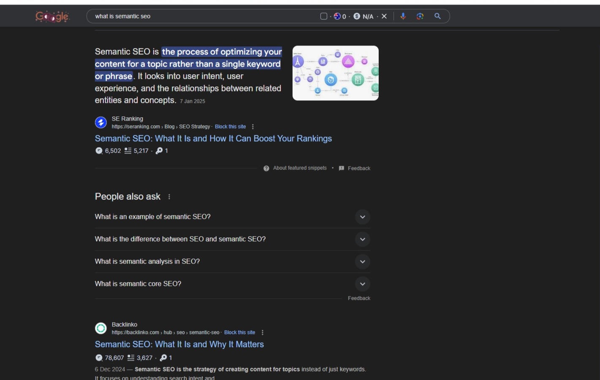Open the SE Ranking Semantic SEO article
The height and width of the screenshot is (380, 600).
pyautogui.click(x=213, y=138)
